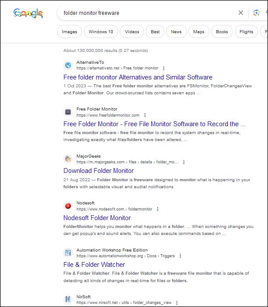Click the AlternativeTo site favicon
This screenshot has height=307, width=268.
(68, 65)
